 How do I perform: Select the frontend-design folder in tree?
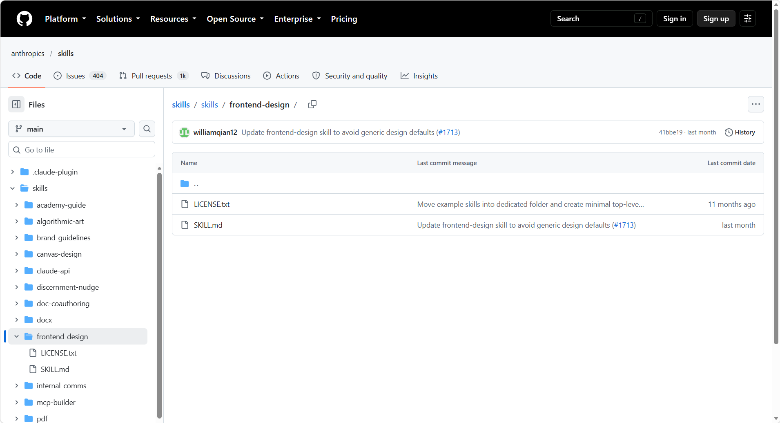[78, 336]
